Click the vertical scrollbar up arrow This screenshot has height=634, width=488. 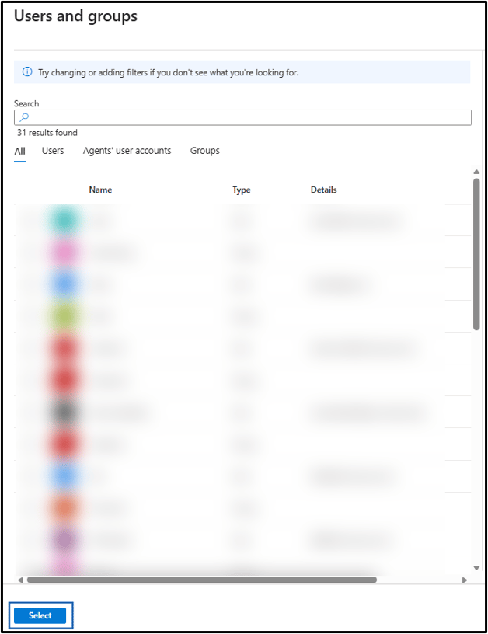click(476, 172)
